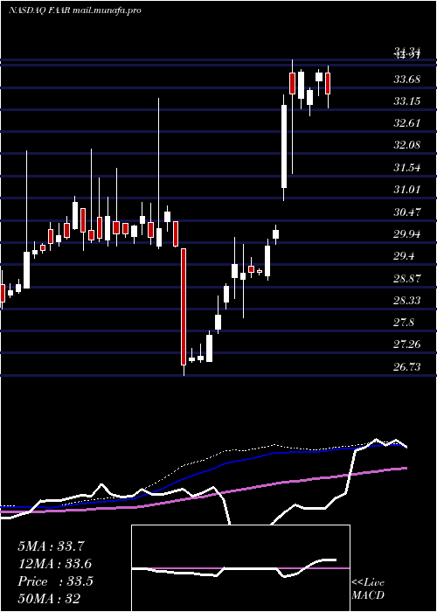This screenshot has width=437, height=612.
Task: Click the Price : 33.5 readout
Action: pos(55,581)
